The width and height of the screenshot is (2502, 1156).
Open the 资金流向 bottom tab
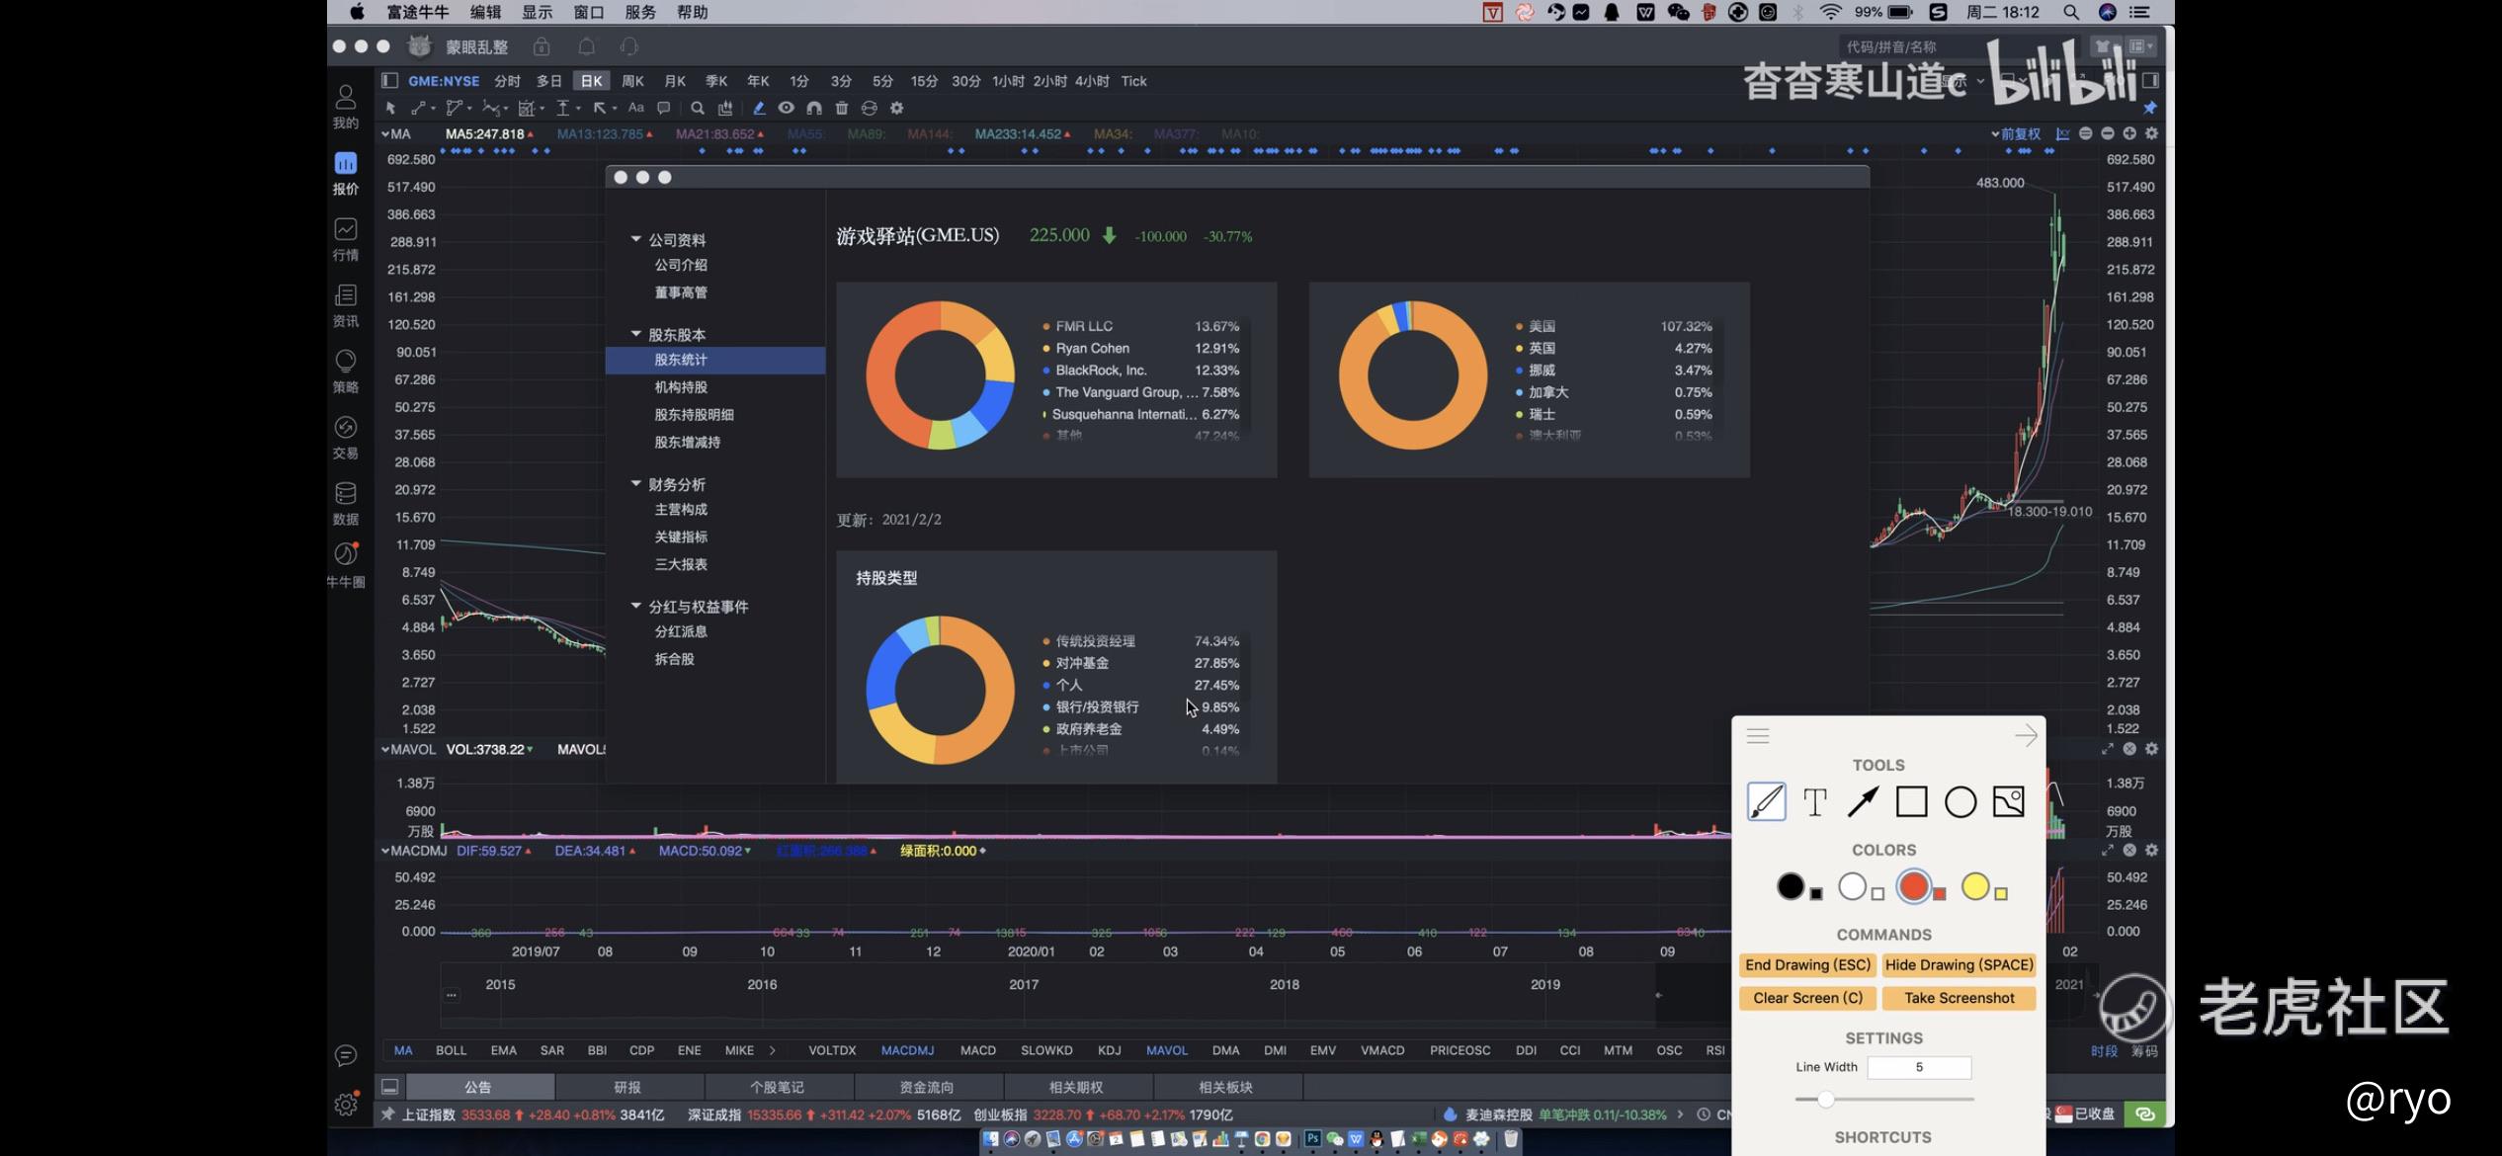click(927, 1087)
